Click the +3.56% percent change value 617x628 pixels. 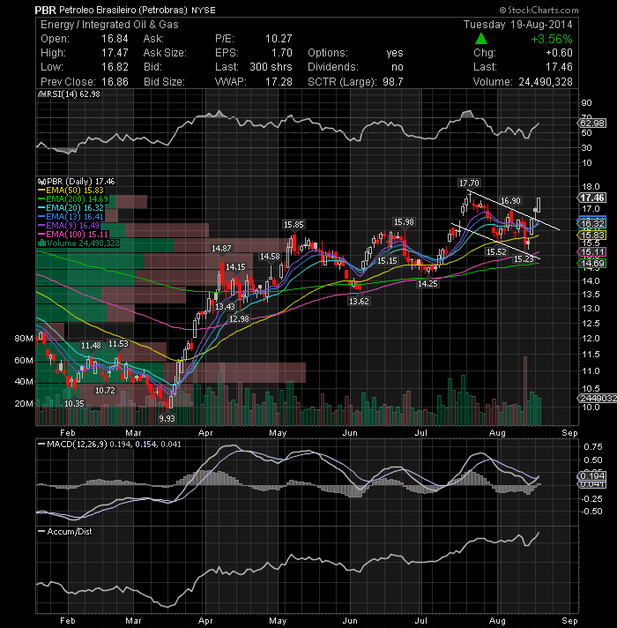552,39
